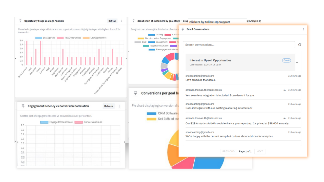
Task: Click refresh icon beside conversation search
Action: (300, 45)
